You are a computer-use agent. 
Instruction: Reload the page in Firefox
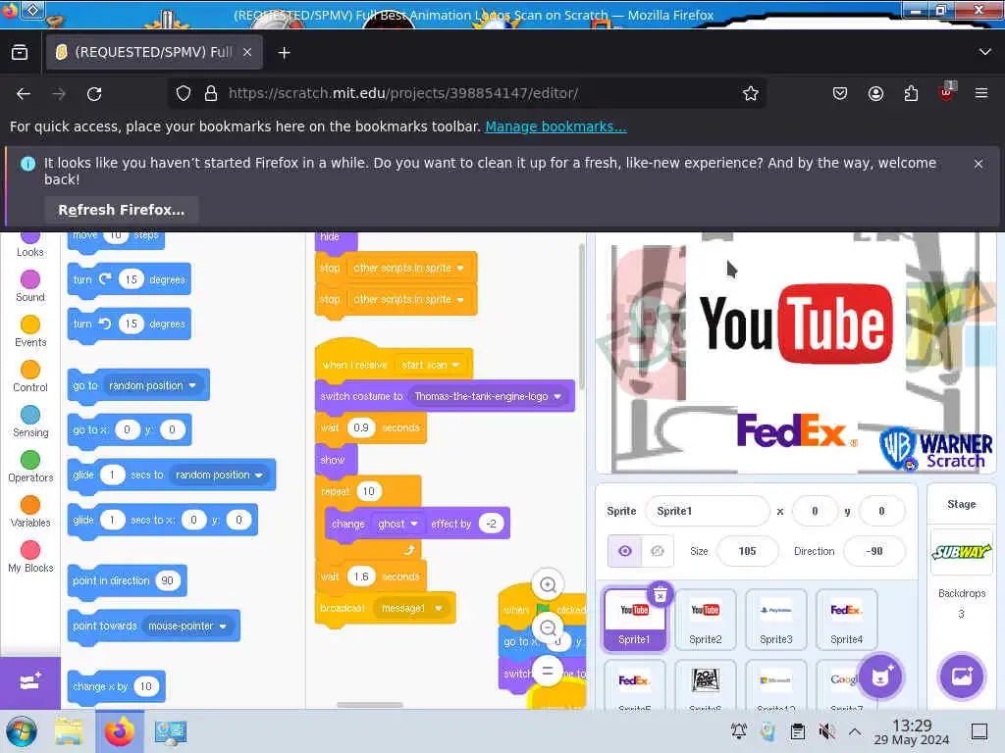click(x=94, y=94)
